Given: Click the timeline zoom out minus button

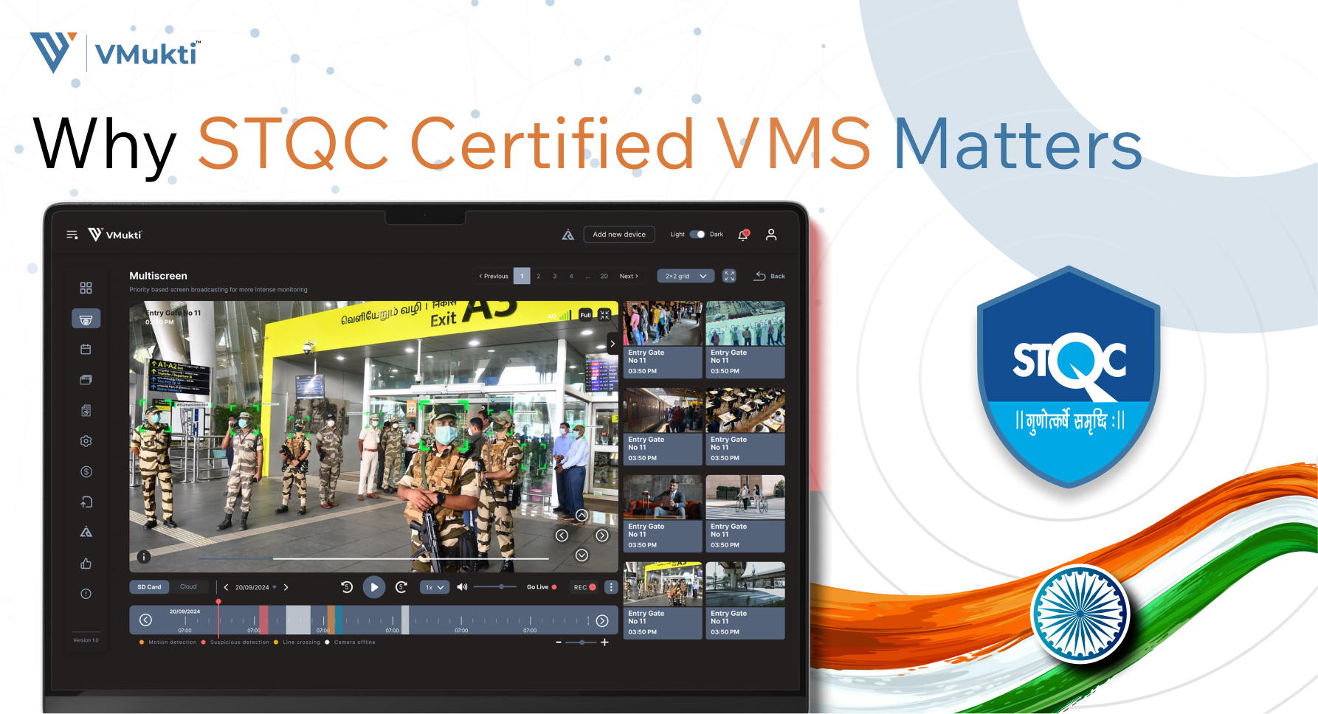Looking at the screenshot, I should pyautogui.click(x=559, y=642).
